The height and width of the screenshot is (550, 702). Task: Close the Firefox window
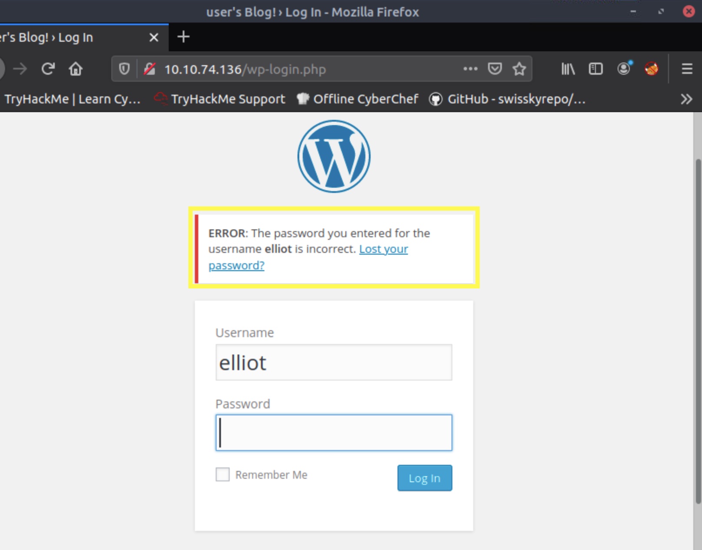pyautogui.click(x=689, y=12)
